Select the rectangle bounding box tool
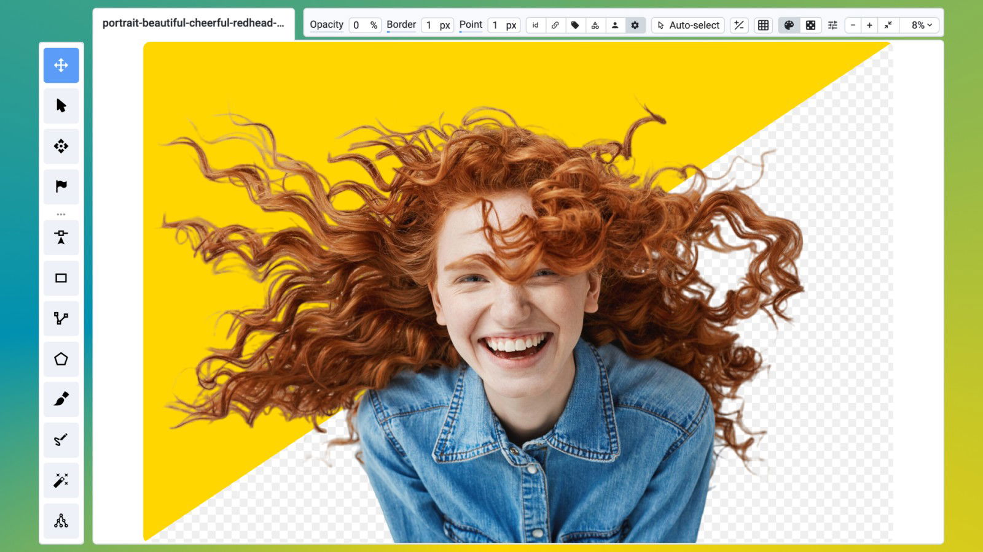The height and width of the screenshot is (552, 983). point(61,278)
